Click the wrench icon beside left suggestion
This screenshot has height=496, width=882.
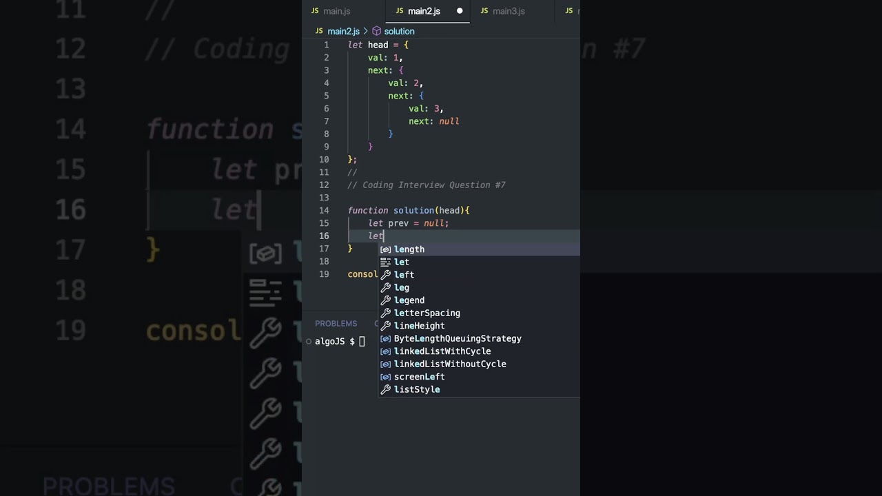tap(386, 275)
